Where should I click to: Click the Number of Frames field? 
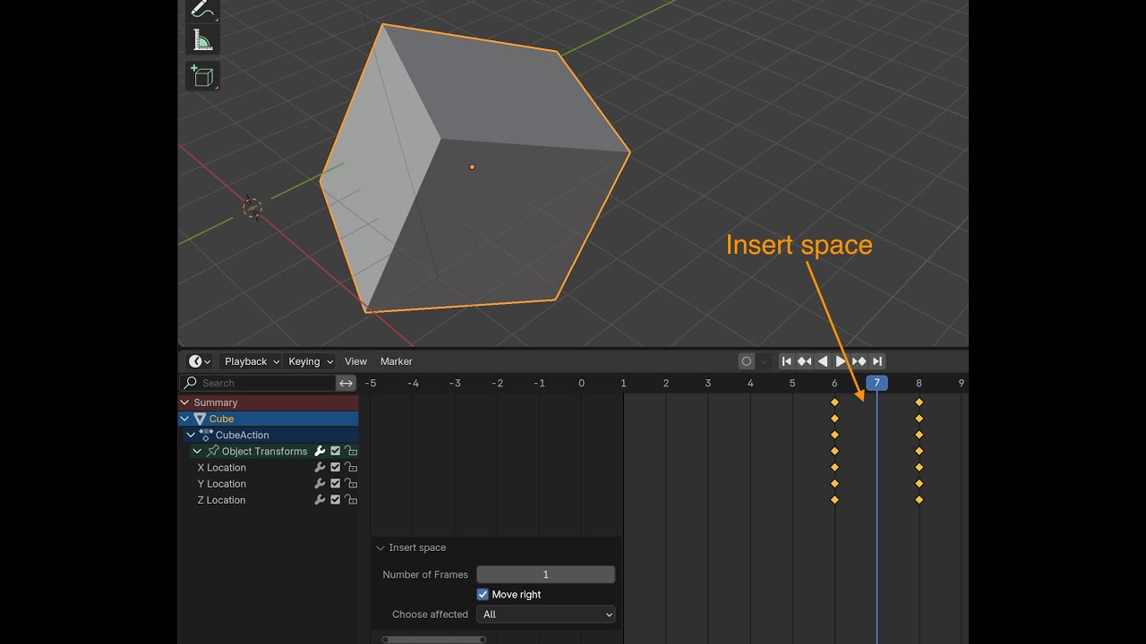coord(545,575)
